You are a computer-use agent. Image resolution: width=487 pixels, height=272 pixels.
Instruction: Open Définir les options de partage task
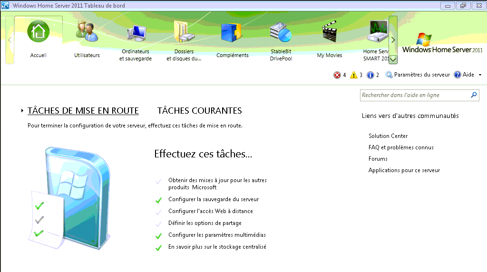[x=205, y=223]
